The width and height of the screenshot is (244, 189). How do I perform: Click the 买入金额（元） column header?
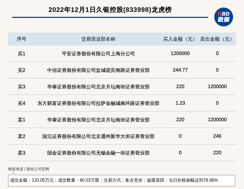click(x=180, y=39)
